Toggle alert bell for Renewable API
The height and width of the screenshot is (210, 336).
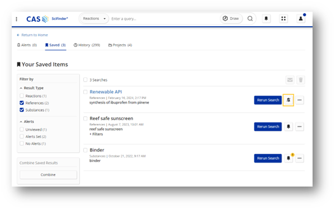(x=288, y=100)
